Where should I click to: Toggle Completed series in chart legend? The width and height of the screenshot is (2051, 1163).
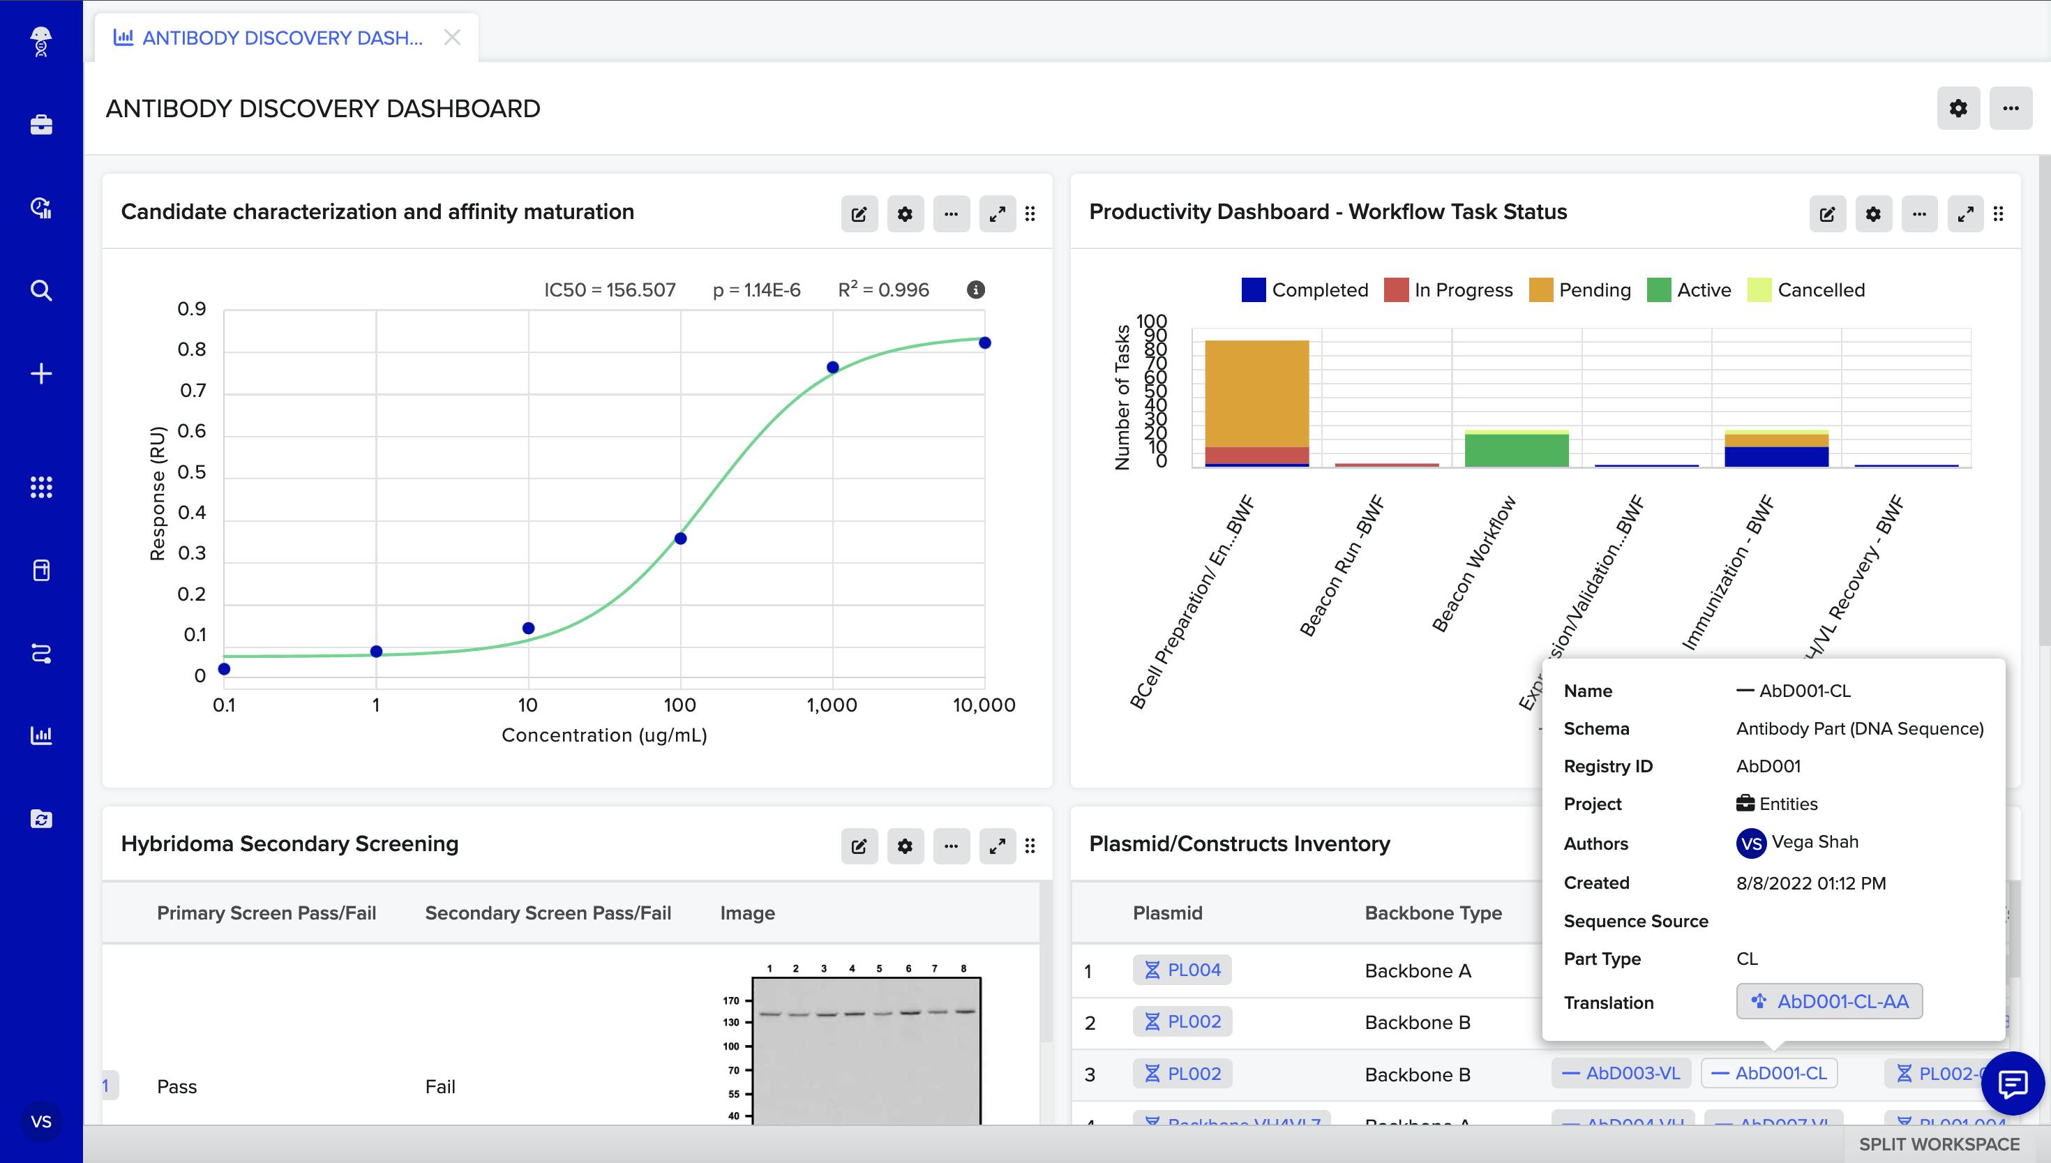(x=1319, y=290)
